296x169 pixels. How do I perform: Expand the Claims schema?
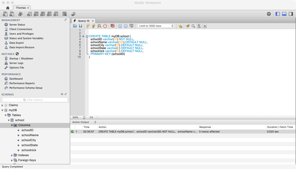point(2,105)
